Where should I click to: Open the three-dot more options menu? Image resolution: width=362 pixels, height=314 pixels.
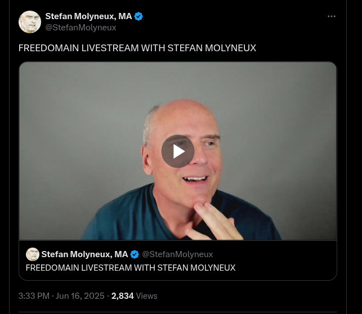tap(331, 16)
